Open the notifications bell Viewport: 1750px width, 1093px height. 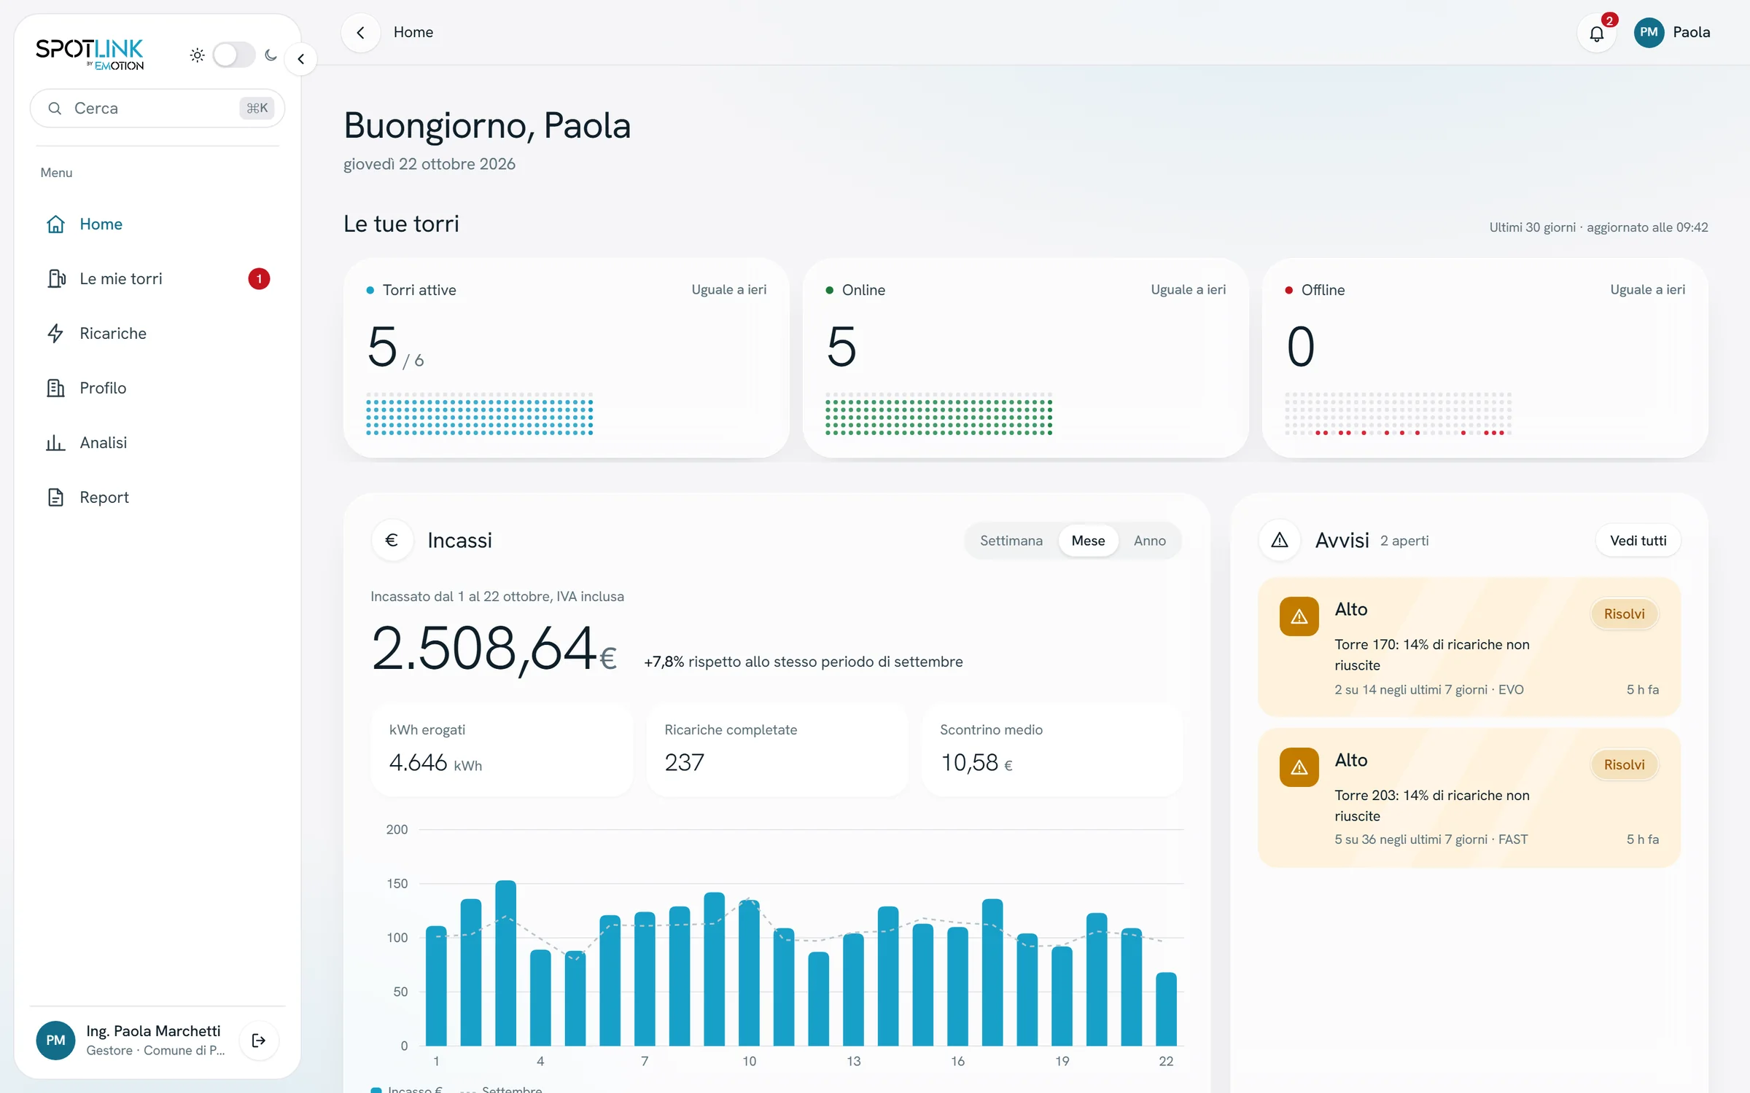[1596, 33]
